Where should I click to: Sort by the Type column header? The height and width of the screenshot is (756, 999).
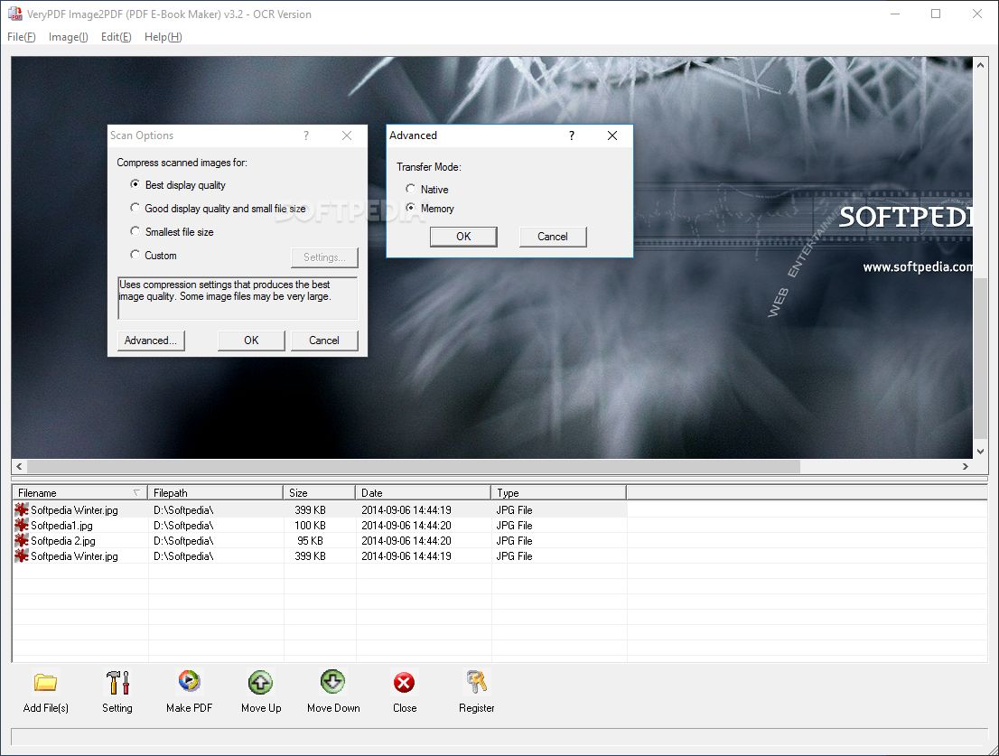coord(559,492)
